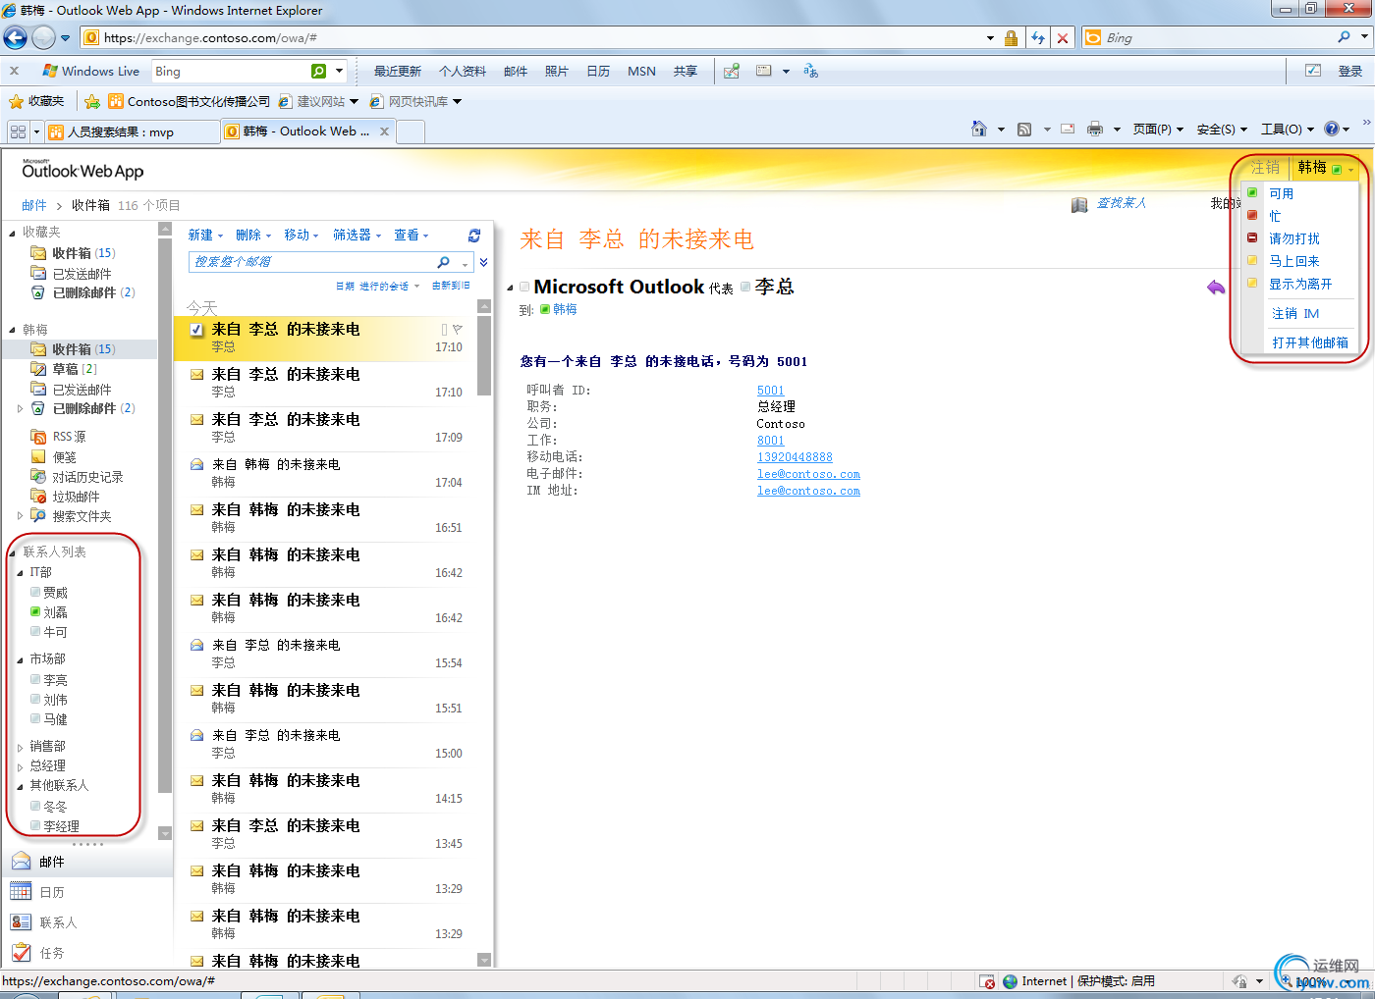Set status to 显示为离开
Screen dimensions: 1375x999
pos(1300,284)
